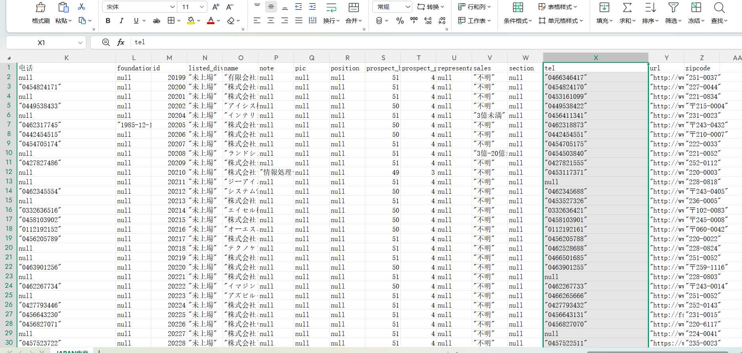Click the increase indent icon
Image resolution: width=742 pixels, height=353 pixels.
click(313, 7)
